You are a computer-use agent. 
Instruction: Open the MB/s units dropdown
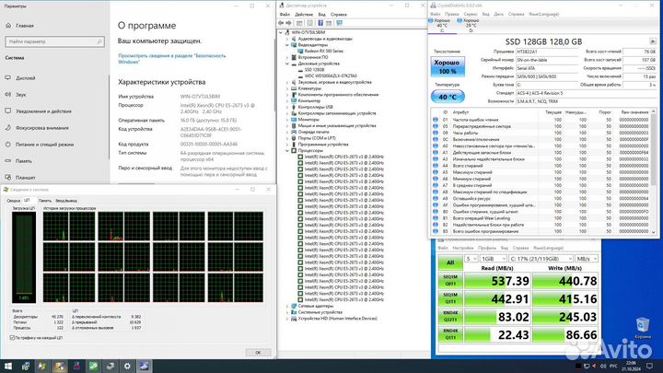click(587, 259)
